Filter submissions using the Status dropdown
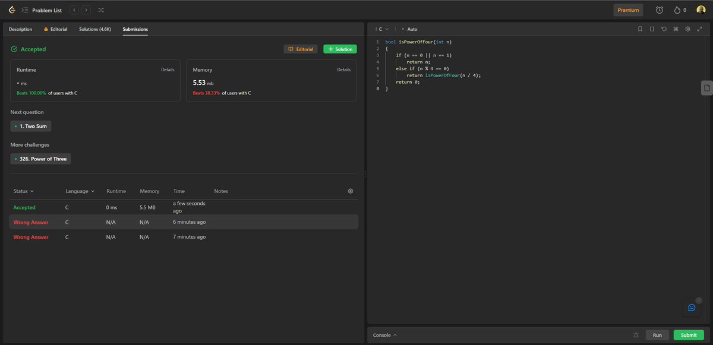The image size is (713, 345). (x=22, y=191)
